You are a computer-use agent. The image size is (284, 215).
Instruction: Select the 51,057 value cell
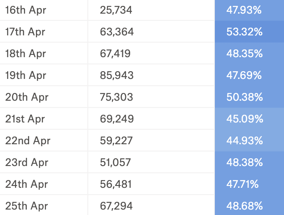(x=116, y=162)
